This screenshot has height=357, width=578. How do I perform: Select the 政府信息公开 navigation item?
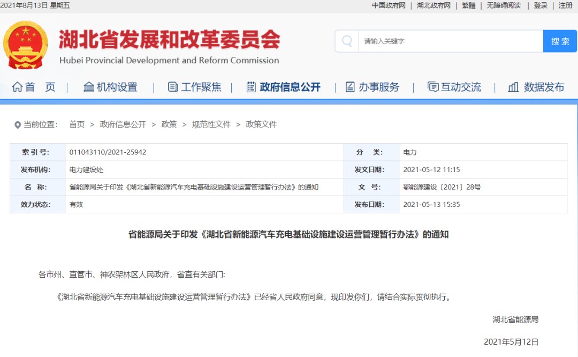tap(283, 87)
